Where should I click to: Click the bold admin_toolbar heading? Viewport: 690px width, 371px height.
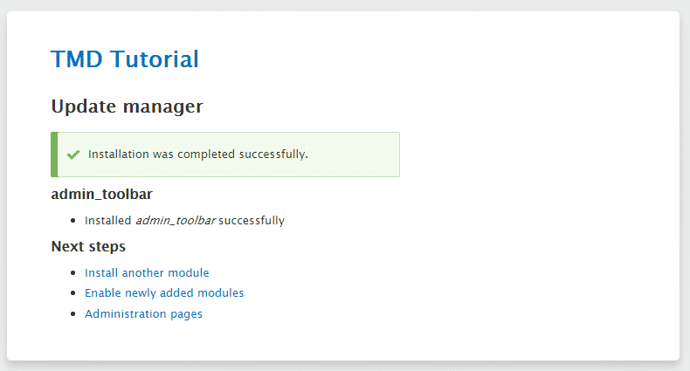[101, 195]
